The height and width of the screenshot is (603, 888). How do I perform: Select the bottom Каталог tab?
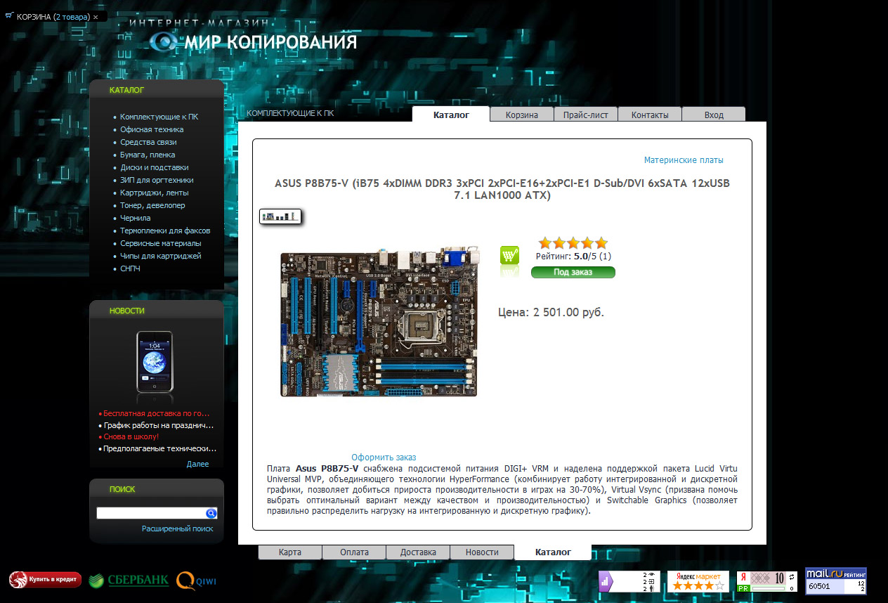tap(553, 552)
